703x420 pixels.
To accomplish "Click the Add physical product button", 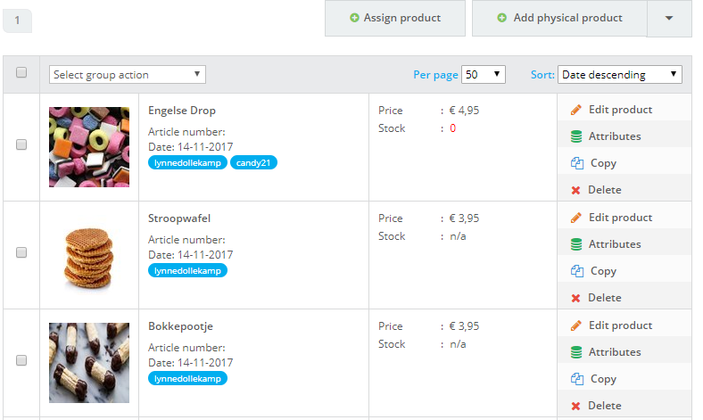I will tap(559, 18).
